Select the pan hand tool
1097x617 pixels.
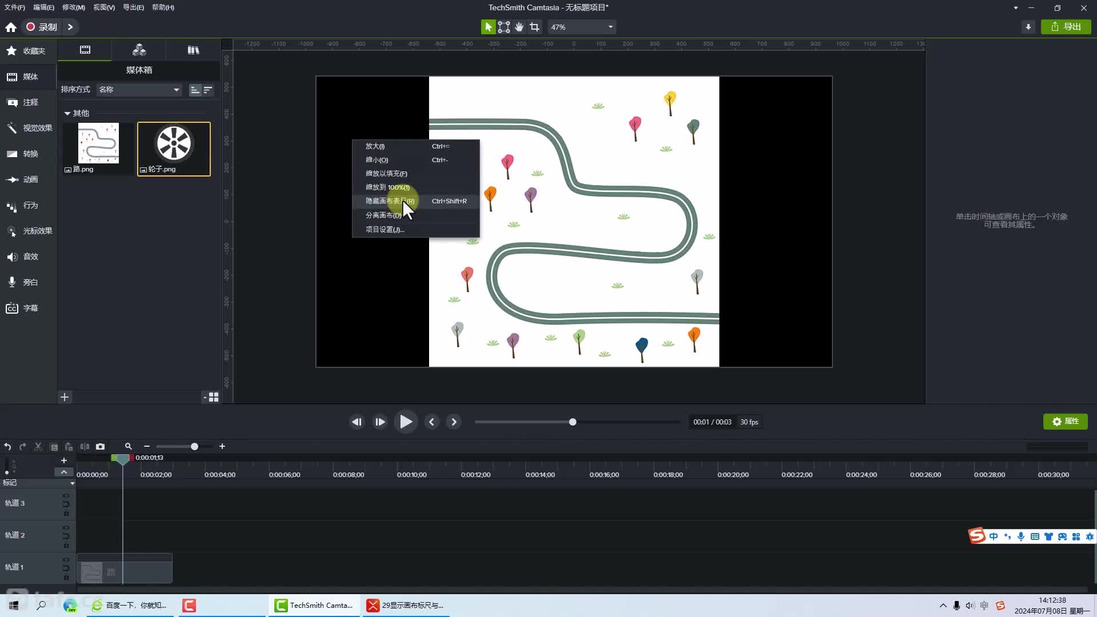519,27
